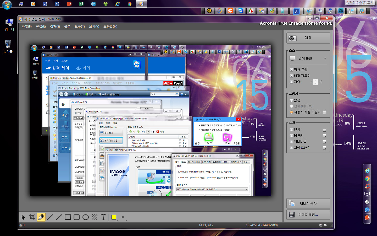Open the 옵션 menu
377x236 pixels.
[67, 26]
